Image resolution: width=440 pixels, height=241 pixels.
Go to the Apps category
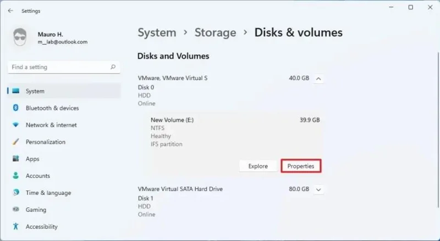coord(64,159)
